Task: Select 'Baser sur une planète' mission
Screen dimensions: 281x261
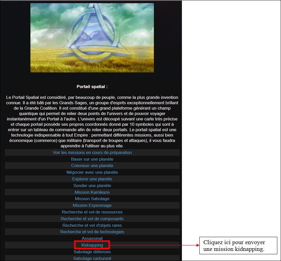Action: point(92,159)
